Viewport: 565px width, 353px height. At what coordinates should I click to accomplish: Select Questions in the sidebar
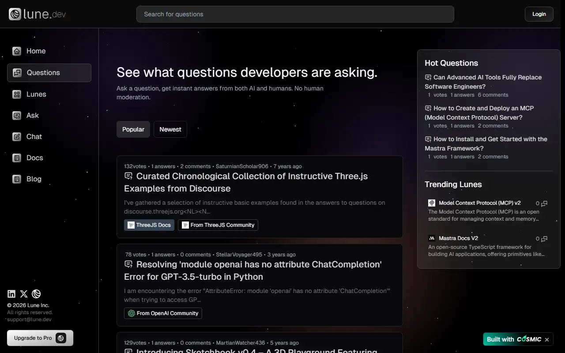(x=49, y=73)
